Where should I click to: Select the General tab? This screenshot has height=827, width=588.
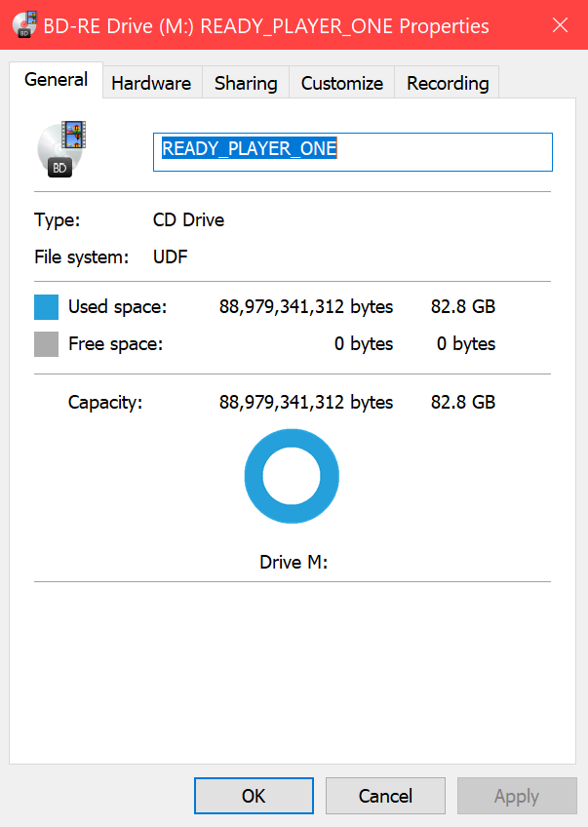pyautogui.click(x=57, y=80)
